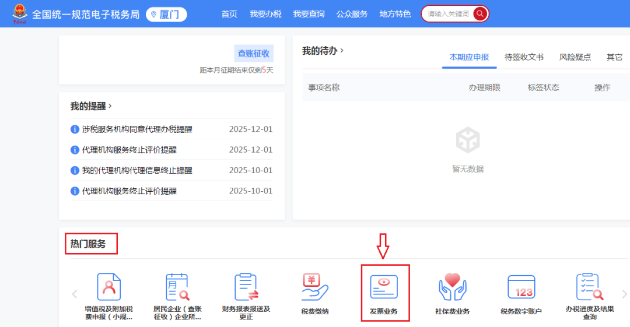Open the 我要查询 menu
Image resolution: width=630 pixels, height=327 pixels.
(x=309, y=14)
